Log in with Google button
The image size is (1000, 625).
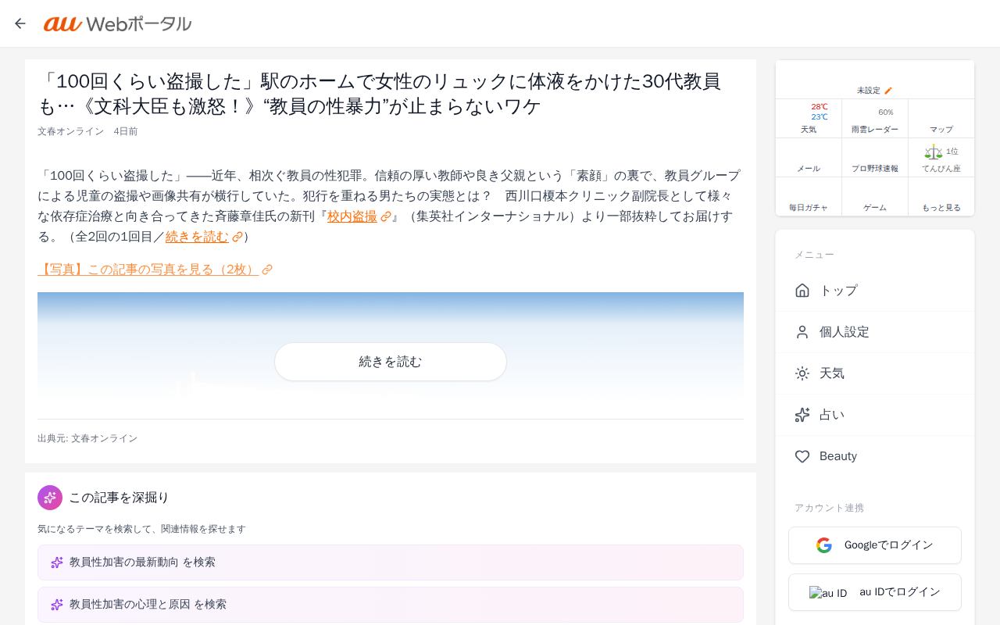coord(875,545)
